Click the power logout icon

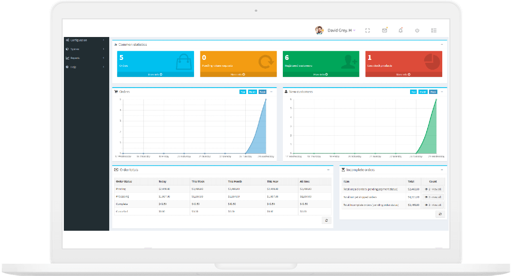(x=417, y=30)
